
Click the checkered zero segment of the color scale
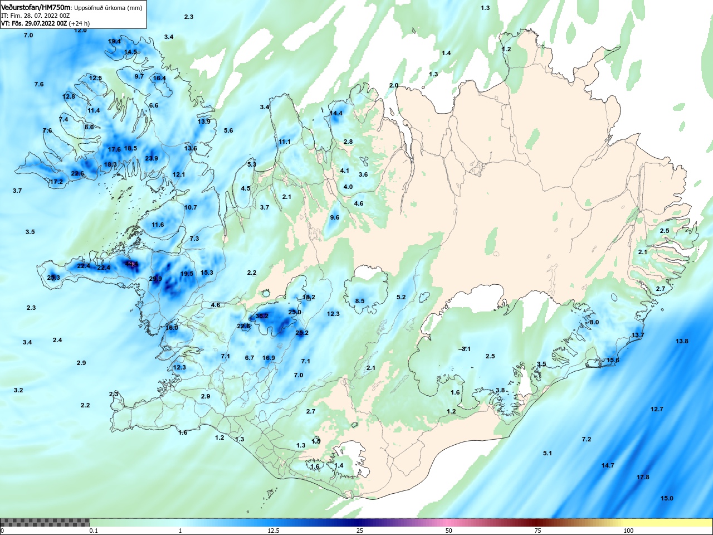[x=45, y=523]
